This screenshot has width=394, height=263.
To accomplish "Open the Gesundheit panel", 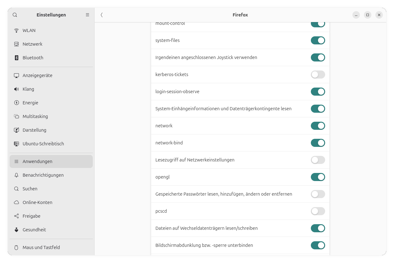I will pos(51,230).
